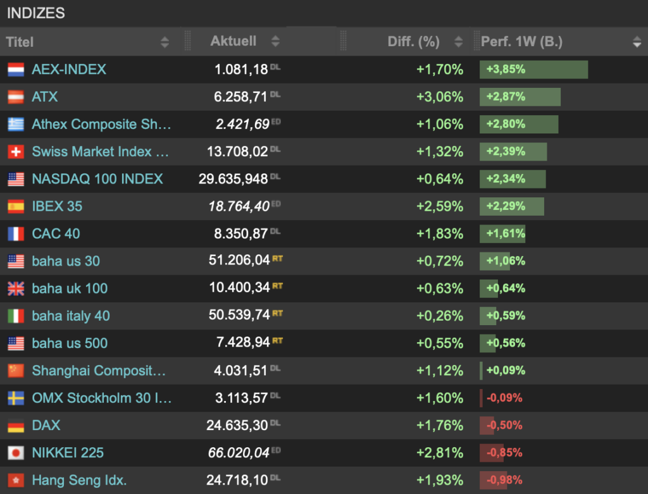Viewport: 648px width, 494px height.
Task: Click the Italian flag beside baha italy 40
Action: coord(16,316)
